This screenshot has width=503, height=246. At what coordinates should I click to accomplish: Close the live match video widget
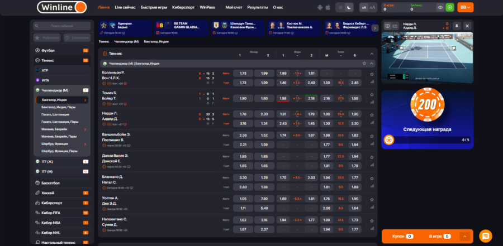[x=467, y=26]
